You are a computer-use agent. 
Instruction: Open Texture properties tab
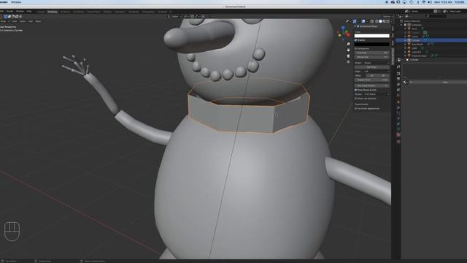[398, 141]
